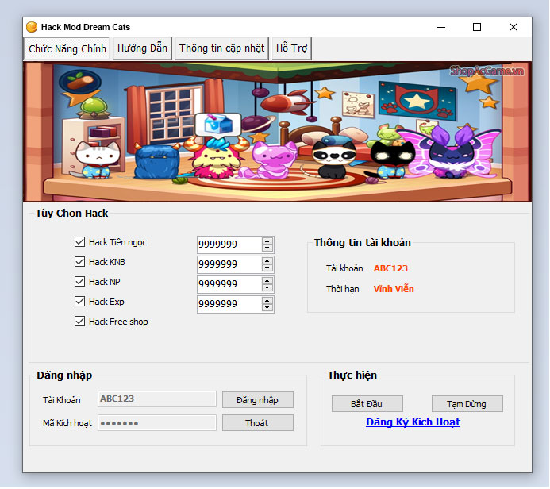Click the Tài Khoản input field
The height and width of the screenshot is (489, 550).
tap(157, 399)
